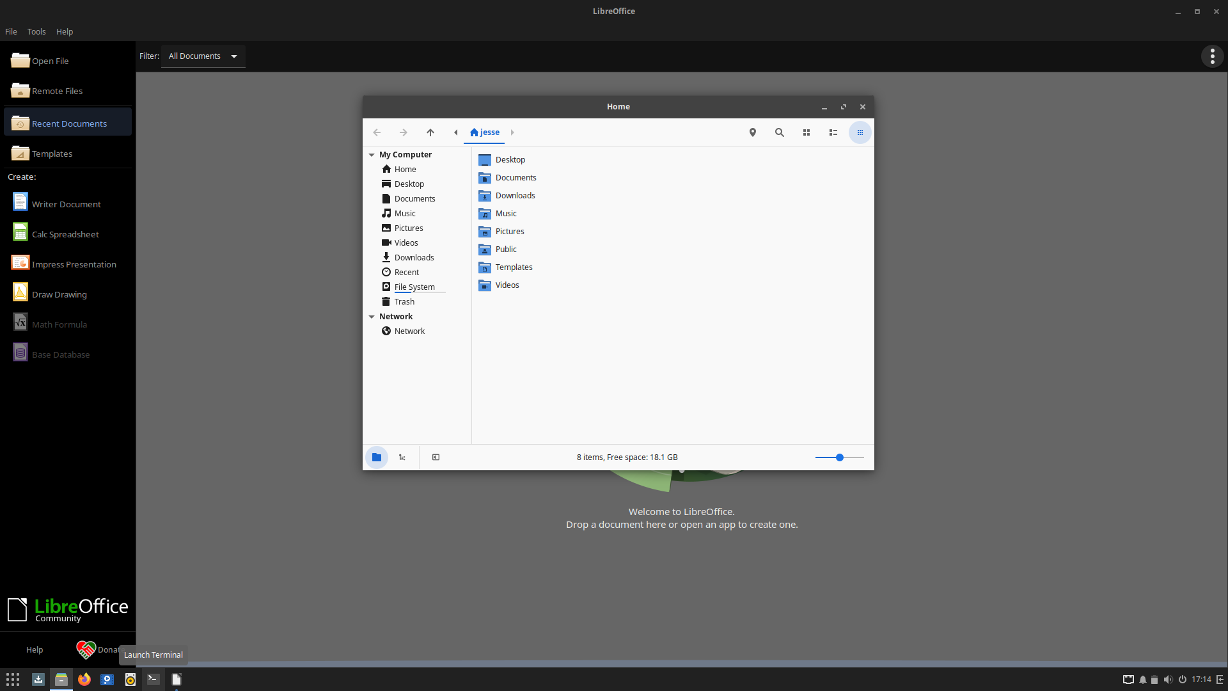Show places in sidebar
This screenshot has width=1228, height=691.
(377, 457)
